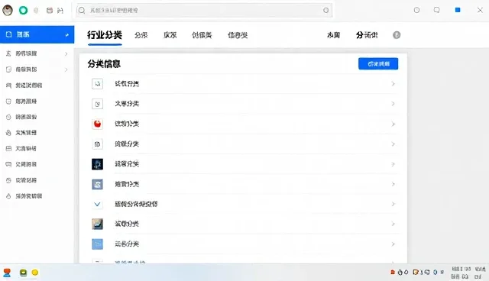Click the magnifier icon in the search box

point(82,10)
